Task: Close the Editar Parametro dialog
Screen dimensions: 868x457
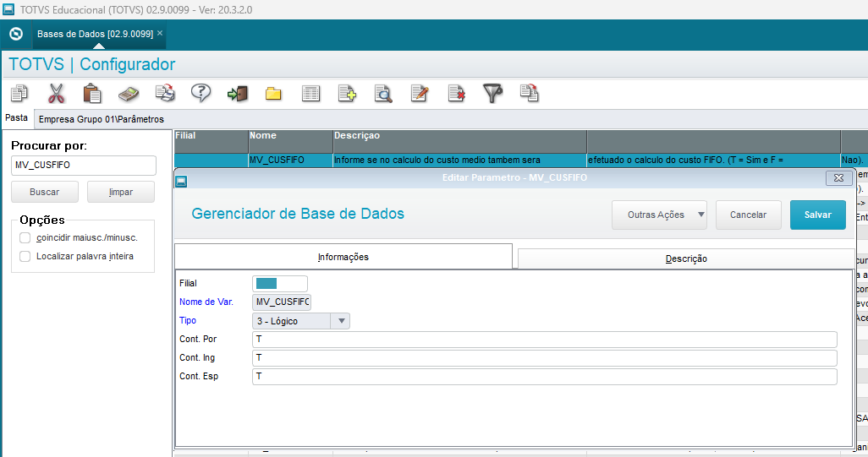Action: 838,178
